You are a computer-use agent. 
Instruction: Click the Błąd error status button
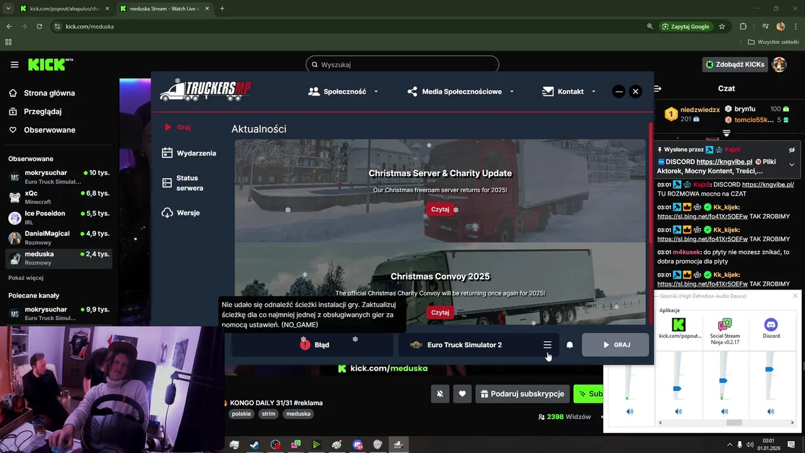tap(312, 345)
